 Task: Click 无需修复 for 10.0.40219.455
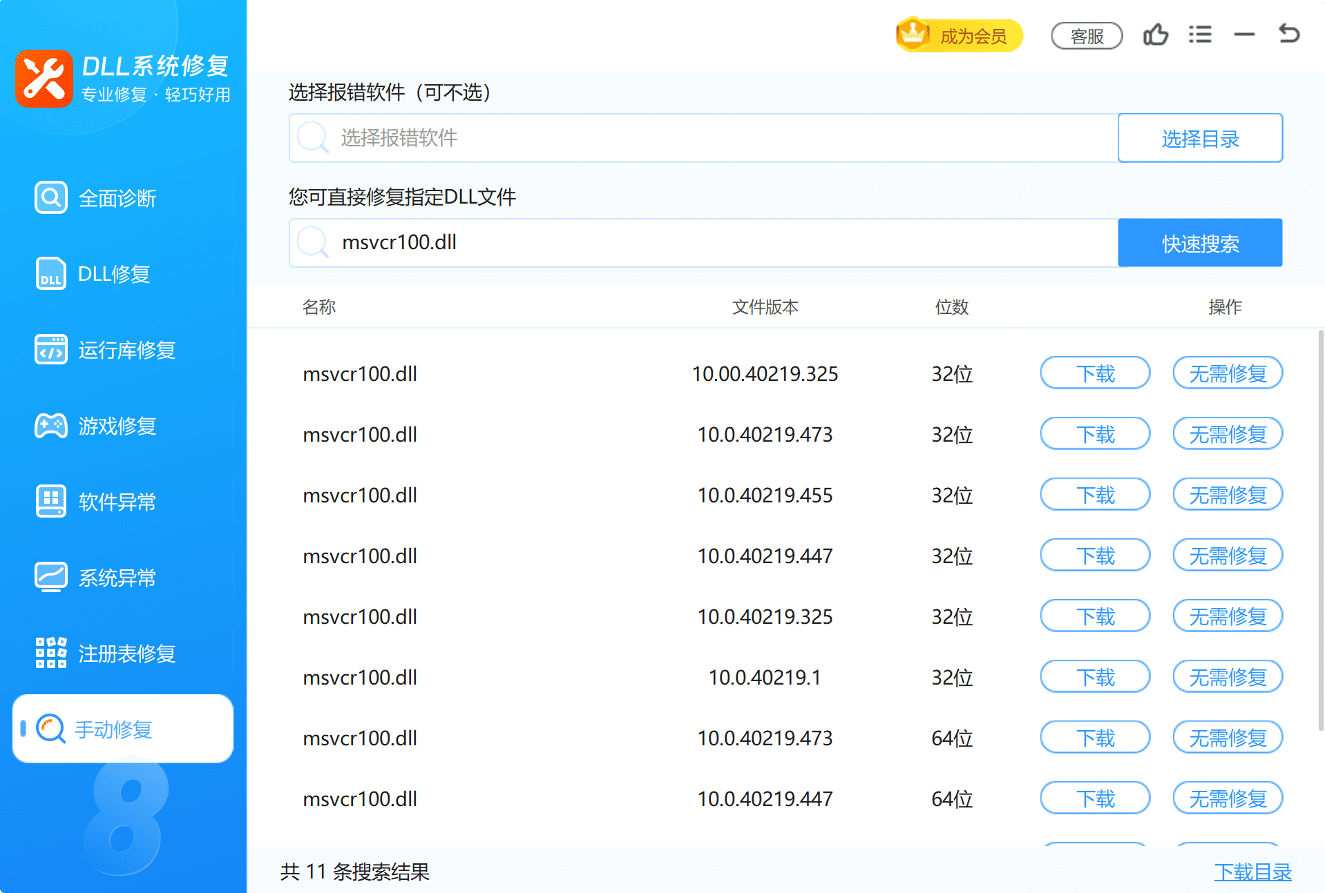point(1228,495)
